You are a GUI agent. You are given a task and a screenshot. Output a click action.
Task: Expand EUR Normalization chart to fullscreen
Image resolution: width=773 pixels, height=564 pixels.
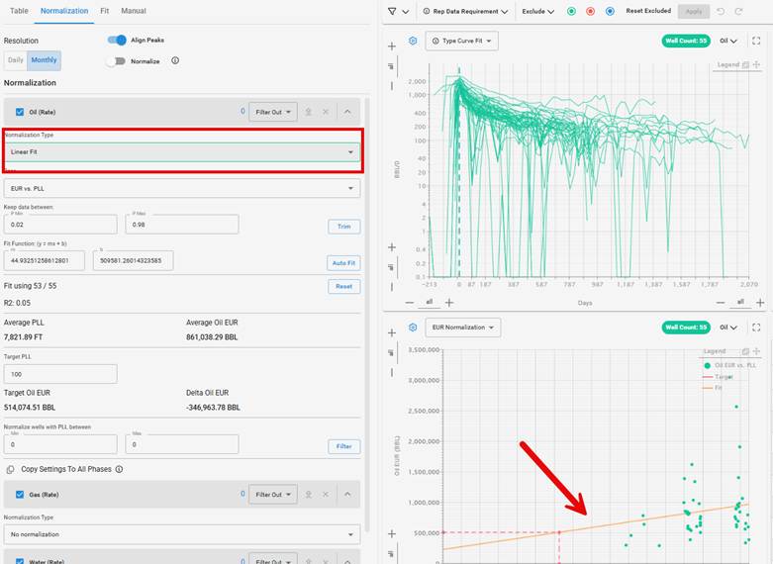[757, 328]
